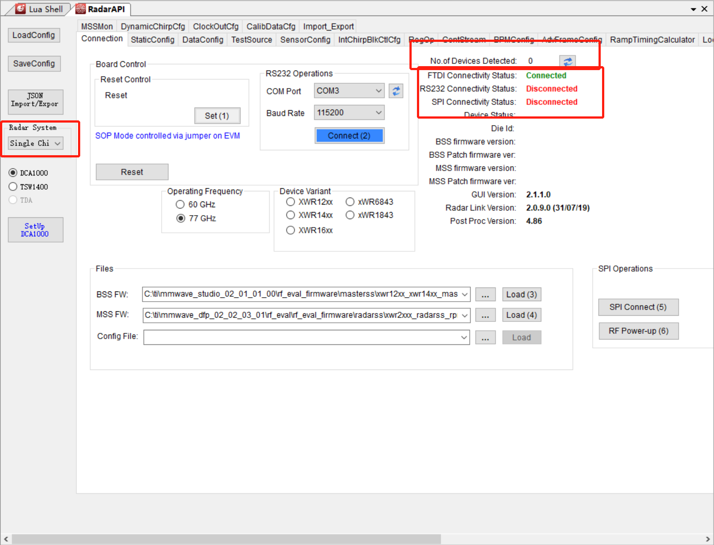Select the 60 GHz operating frequency
The image size is (714, 545).
coord(180,204)
